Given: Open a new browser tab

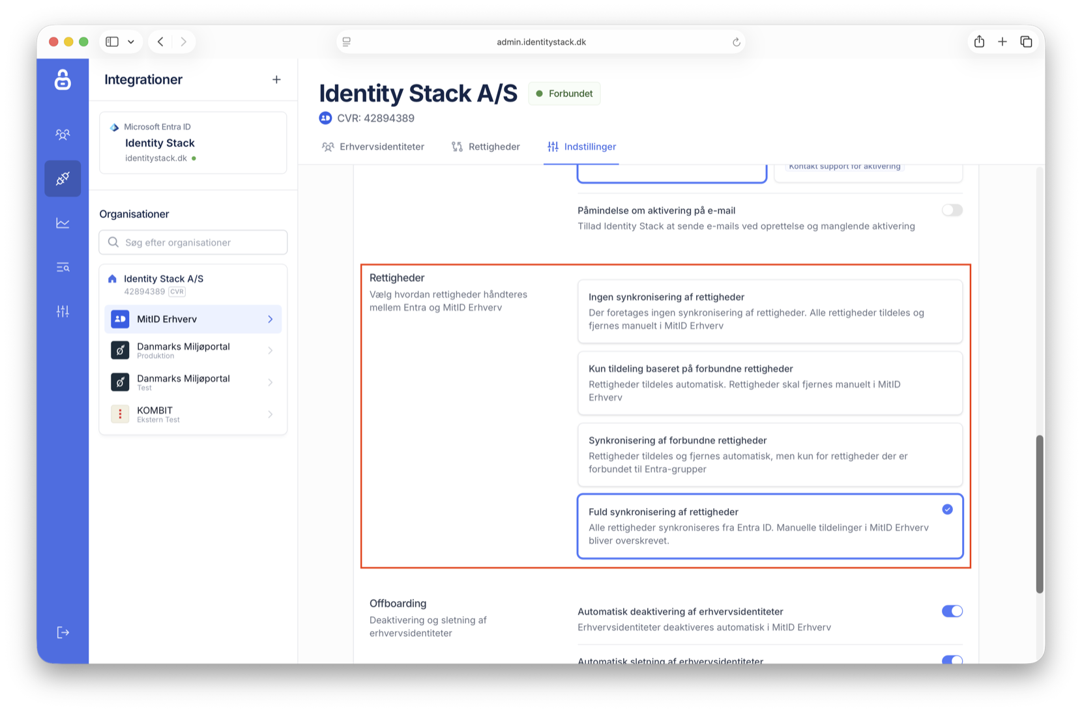Looking at the screenshot, I should pos(1002,42).
